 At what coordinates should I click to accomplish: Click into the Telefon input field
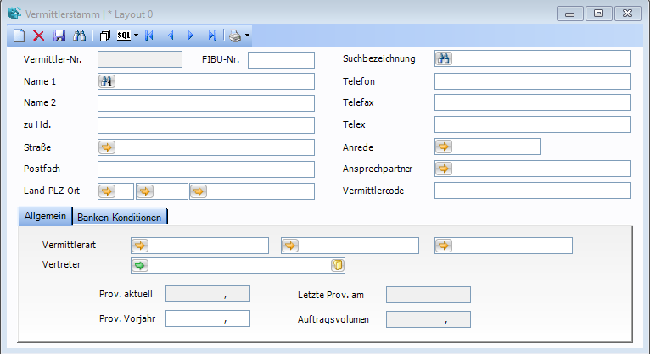pos(532,81)
